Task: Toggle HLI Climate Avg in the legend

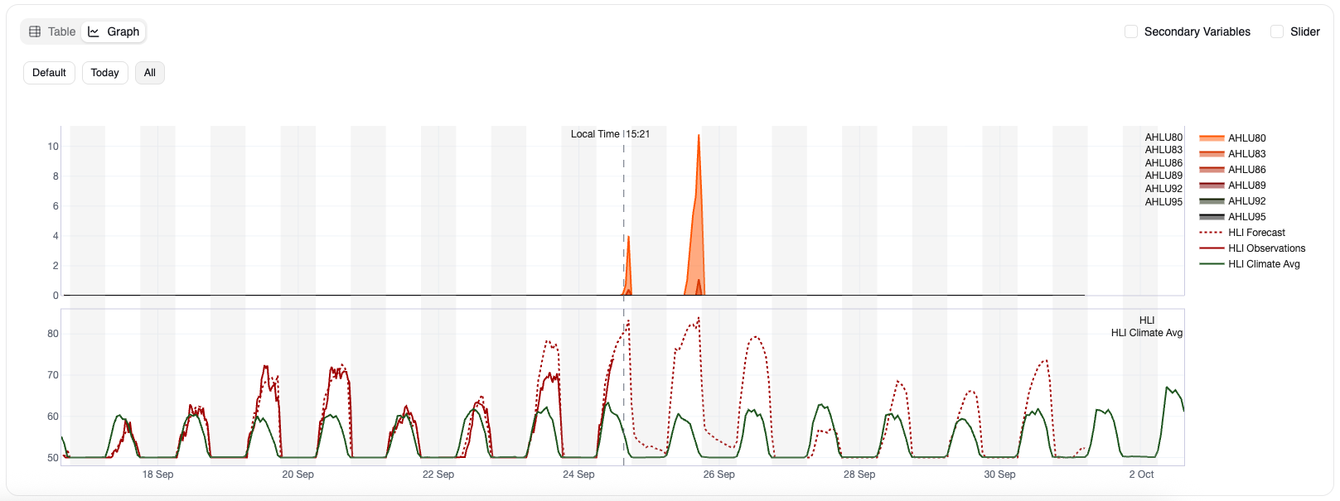Action: 1250,264
